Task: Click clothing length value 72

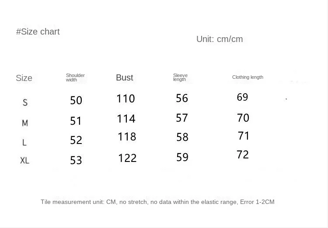Action: 243,155
